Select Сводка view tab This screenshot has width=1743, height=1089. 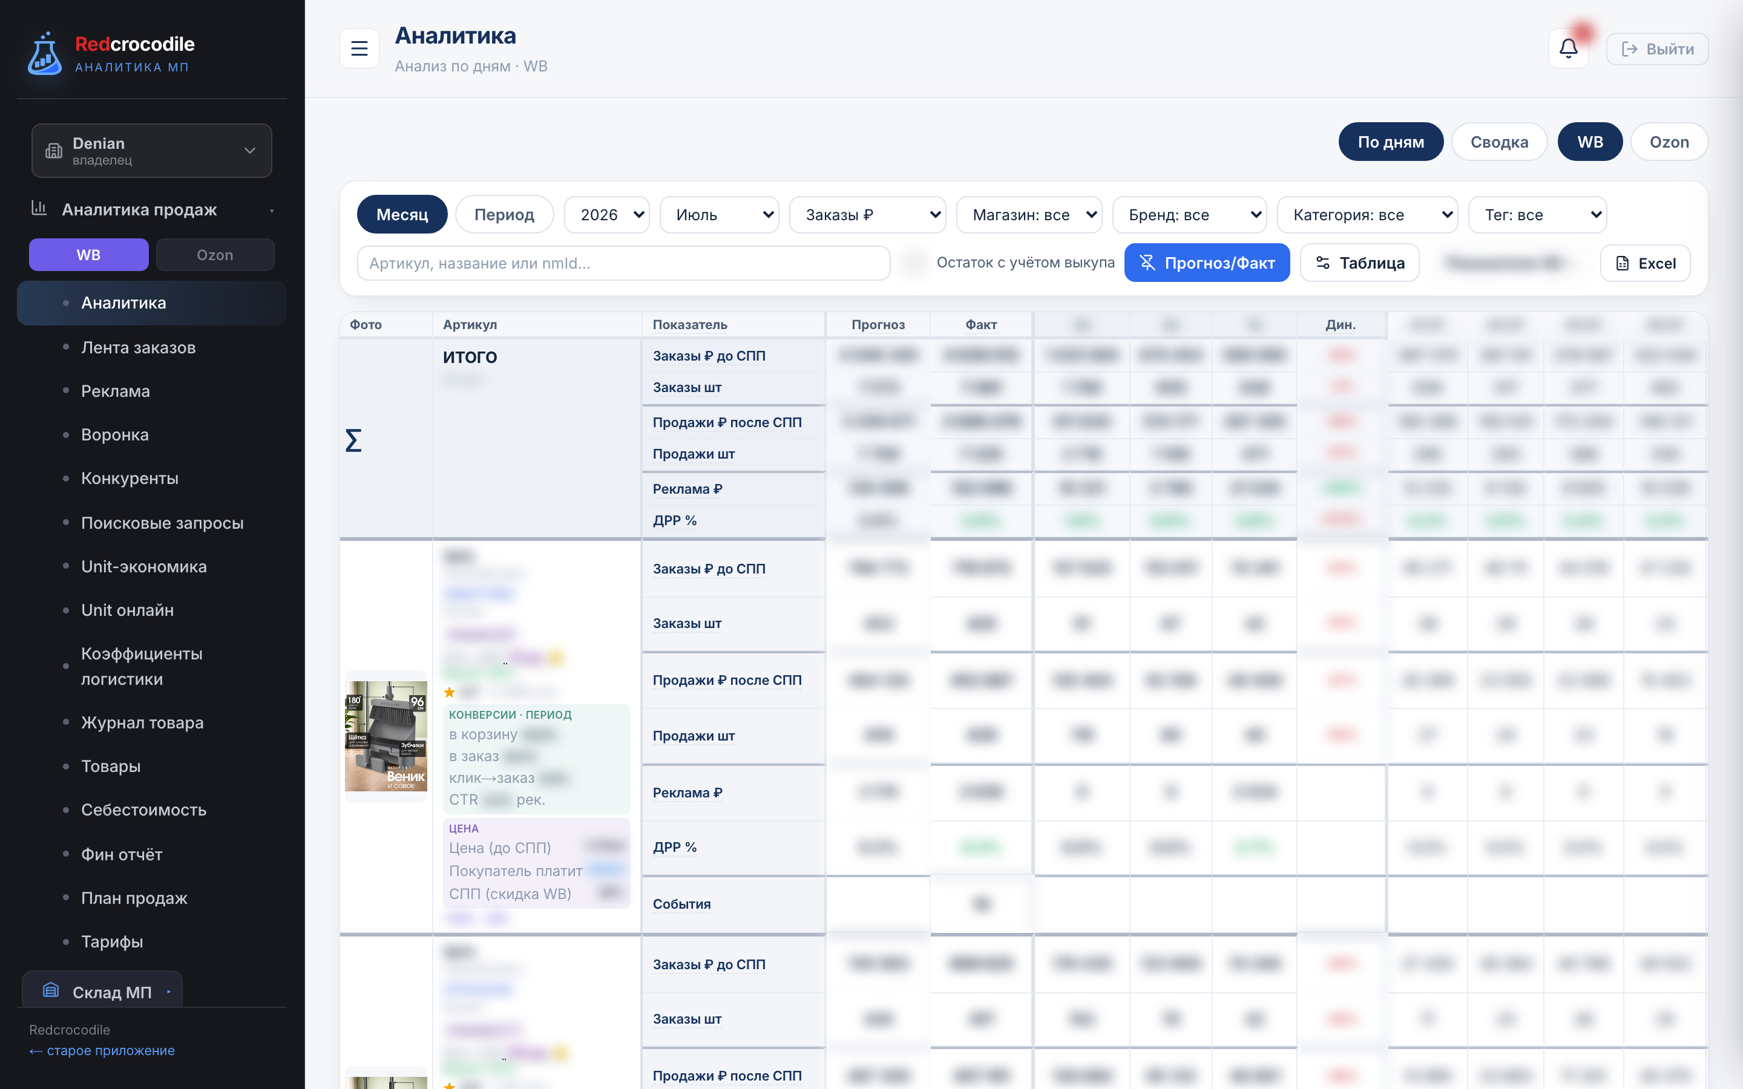pos(1499,142)
